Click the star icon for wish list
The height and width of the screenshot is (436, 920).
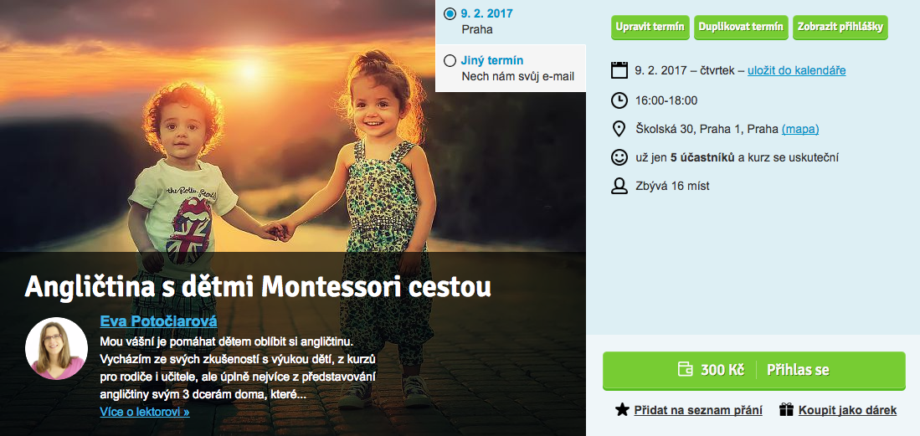(622, 409)
